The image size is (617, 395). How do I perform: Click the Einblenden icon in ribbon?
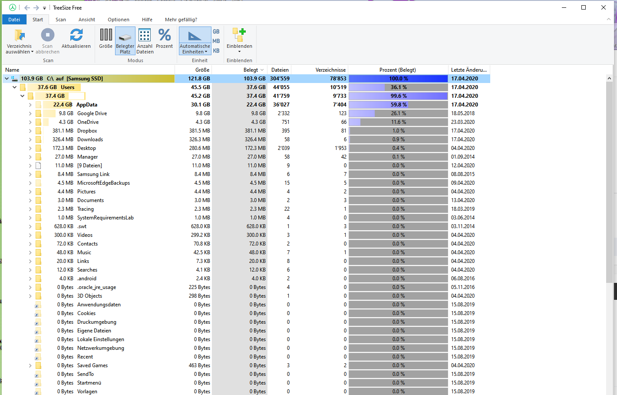(x=239, y=35)
